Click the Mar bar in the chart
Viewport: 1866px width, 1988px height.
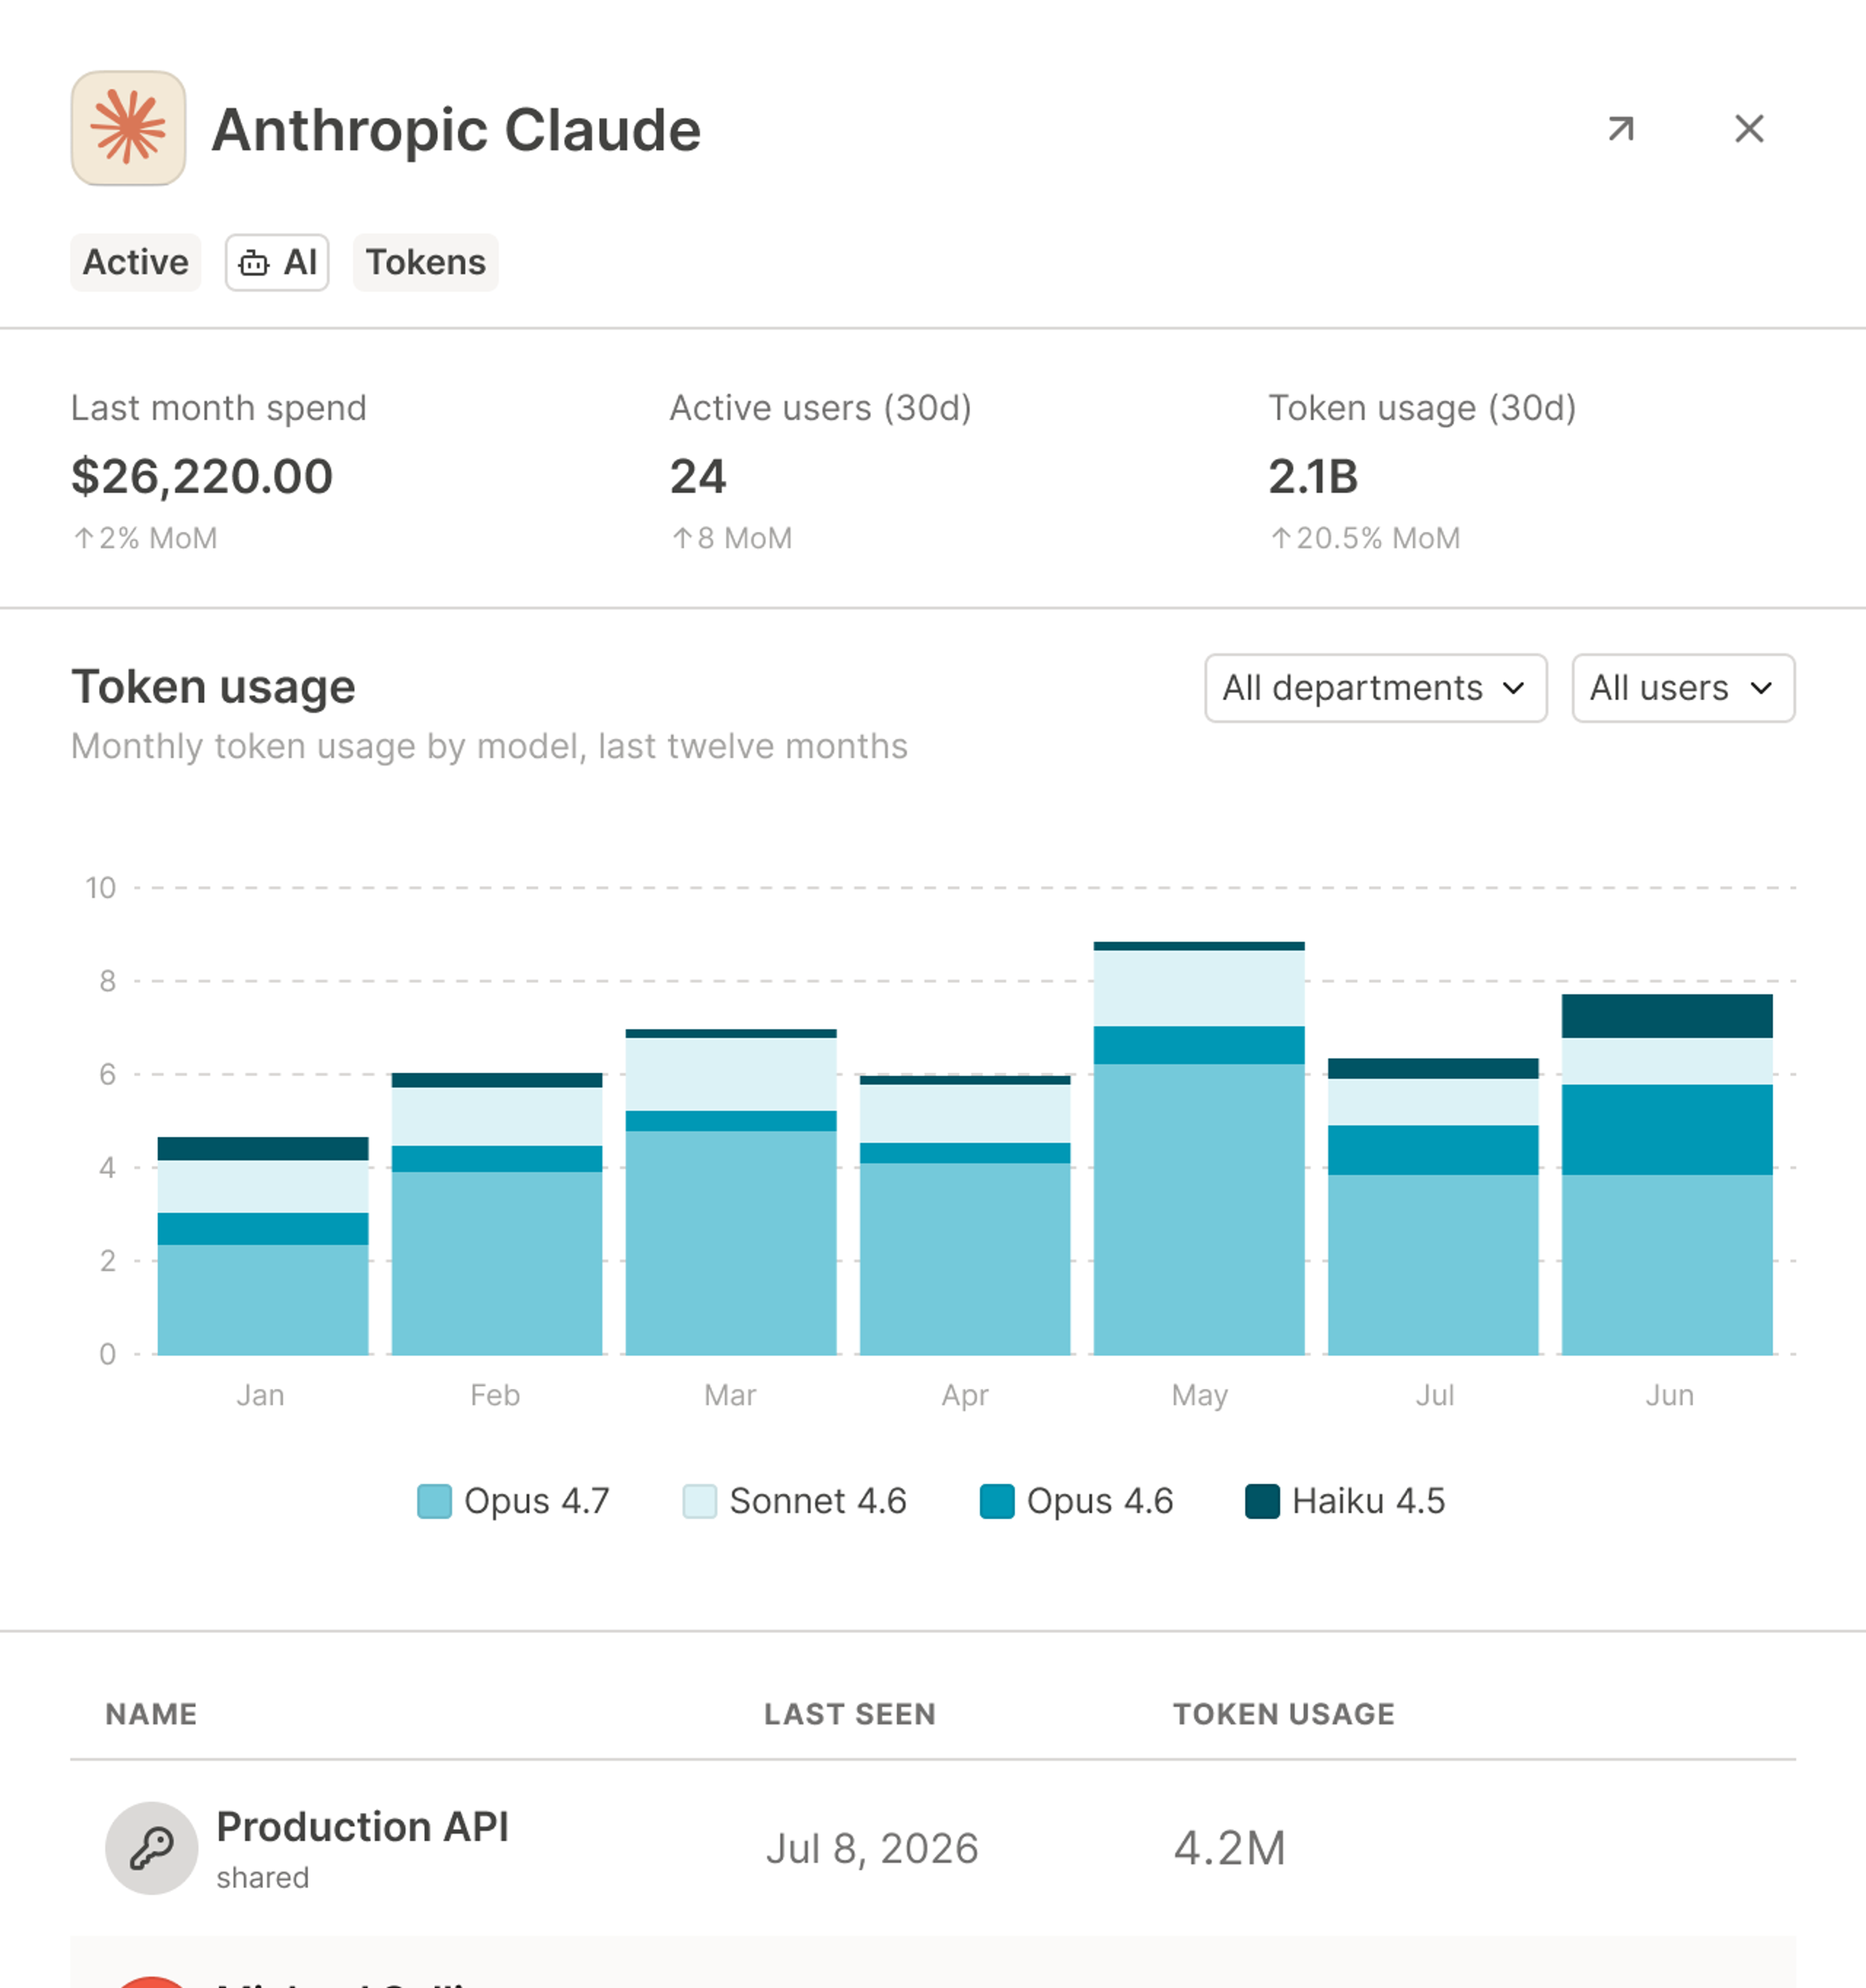(x=731, y=1192)
